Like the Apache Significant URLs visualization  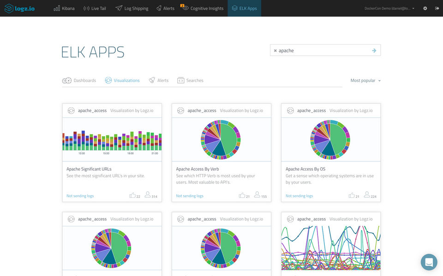coord(132,195)
